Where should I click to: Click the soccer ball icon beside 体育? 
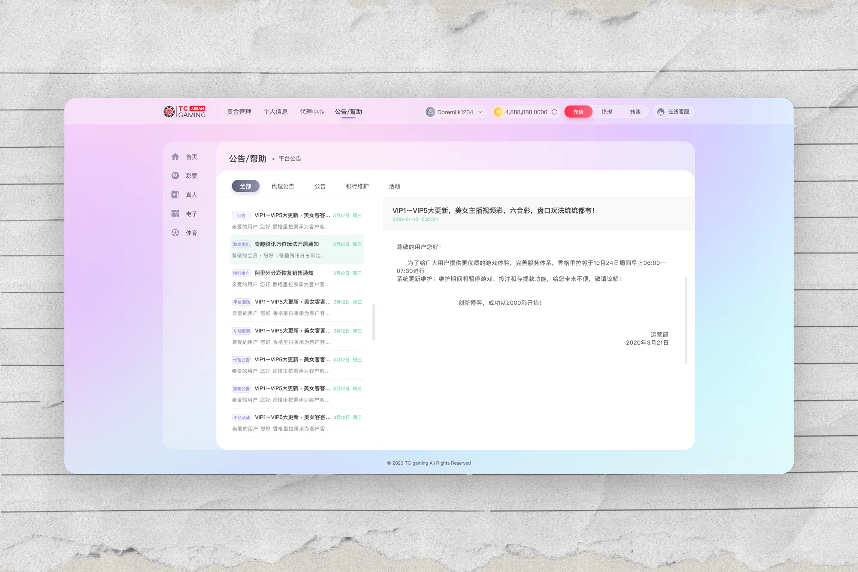coord(175,232)
